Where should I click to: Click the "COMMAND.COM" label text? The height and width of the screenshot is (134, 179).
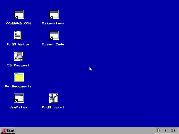pyautogui.click(x=18, y=23)
